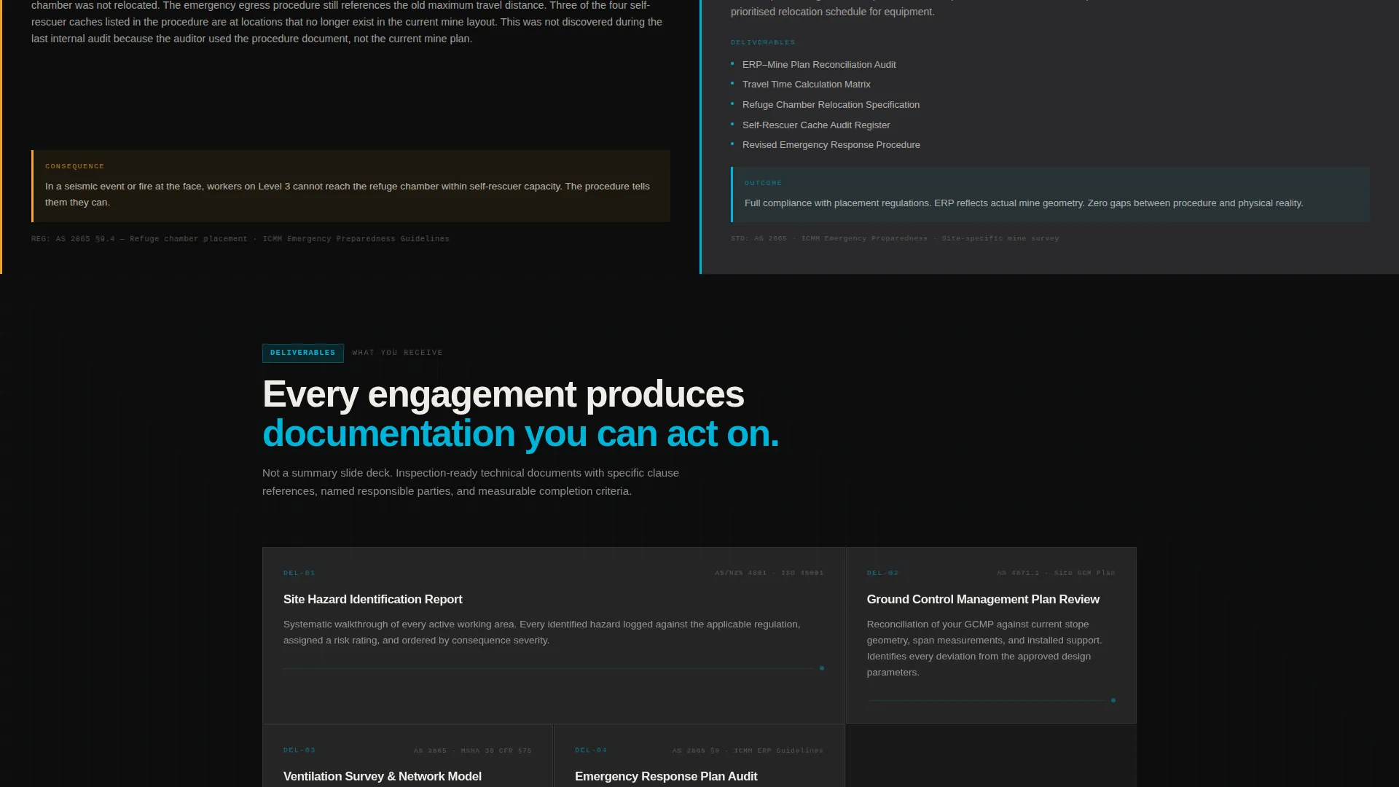1399x787 pixels.
Task: Click the DELIVERABLES badge above the headline
Action: click(302, 353)
